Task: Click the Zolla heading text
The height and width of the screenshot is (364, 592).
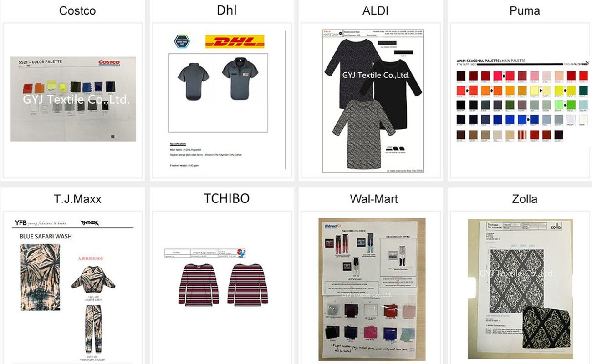Action: (x=524, y=199)
